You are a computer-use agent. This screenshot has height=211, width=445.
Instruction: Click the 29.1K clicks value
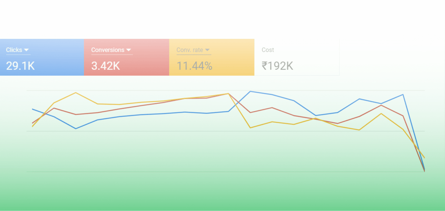pos(20,66)
